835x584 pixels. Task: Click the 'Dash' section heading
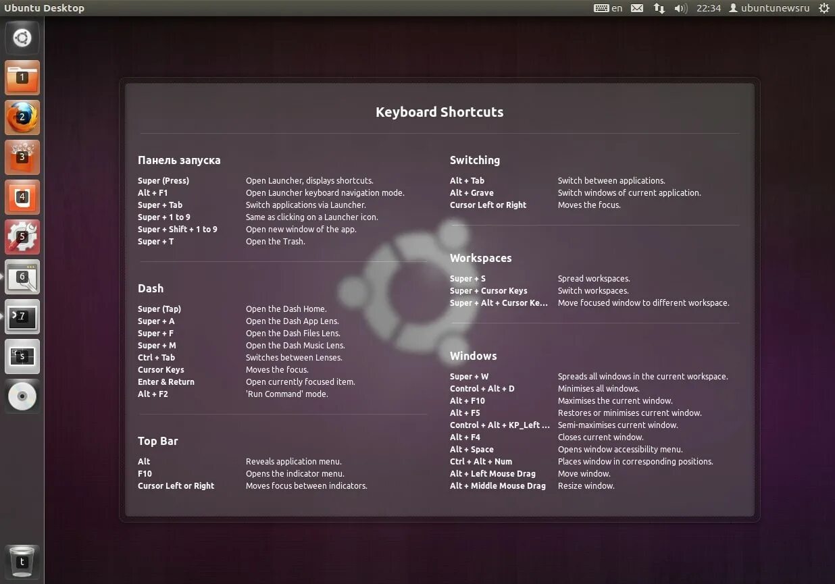pyautogui.click(x=151, y=288)
